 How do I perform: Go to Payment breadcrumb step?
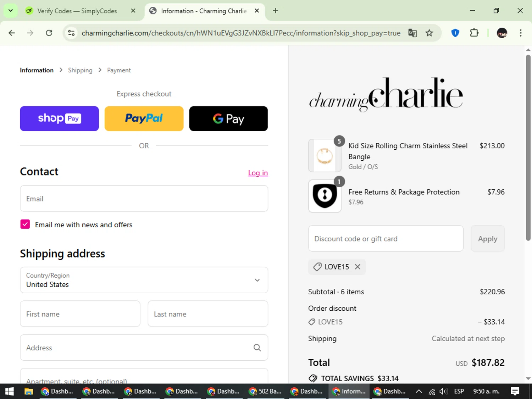click(119, 70)
